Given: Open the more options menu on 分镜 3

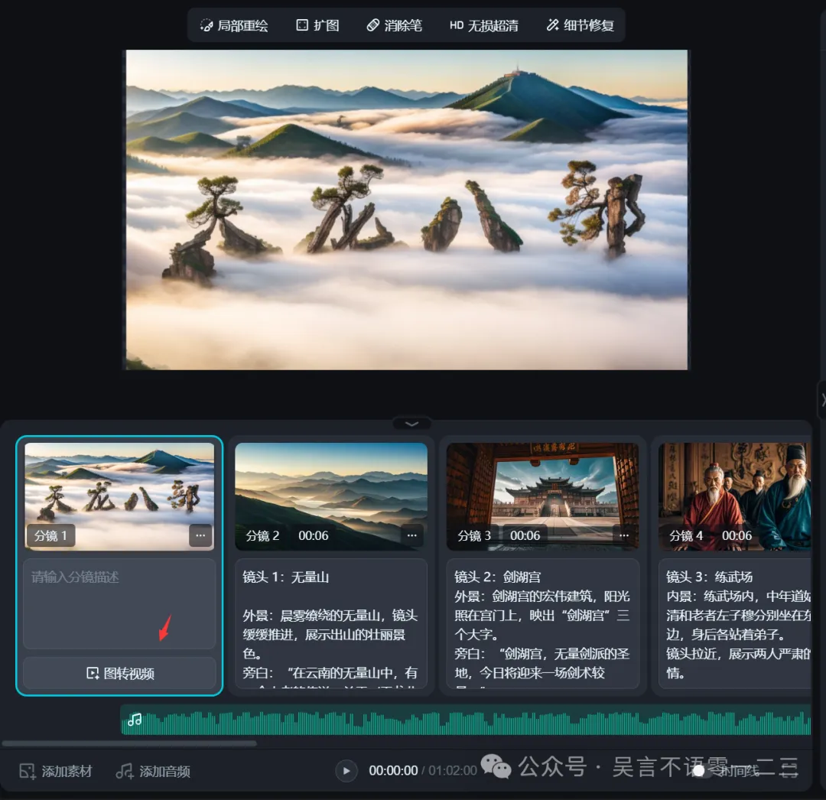Looking at the screenshot, I should (624, 535).
